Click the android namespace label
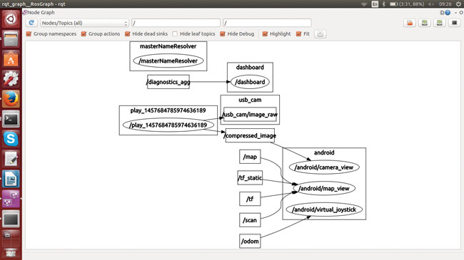The height and width of the screenshot is (260, 464). tap(324, 152)
